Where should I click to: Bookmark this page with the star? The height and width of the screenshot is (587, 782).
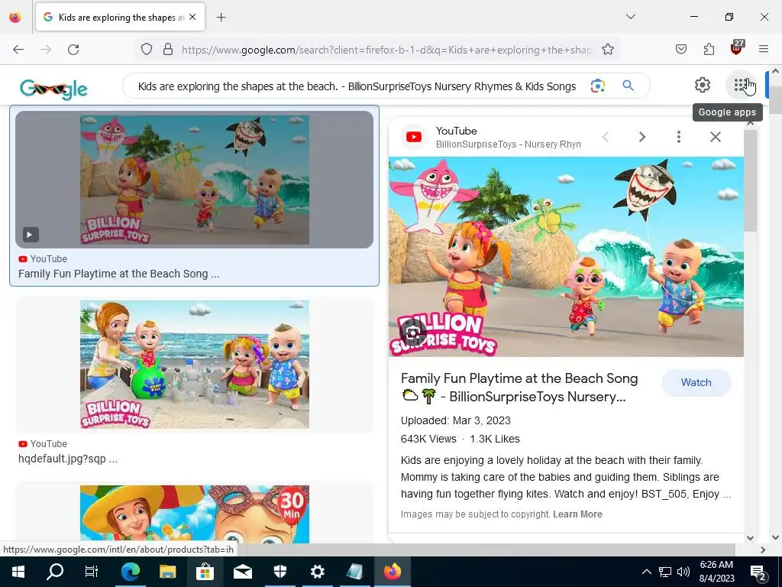tap(607, 50)
